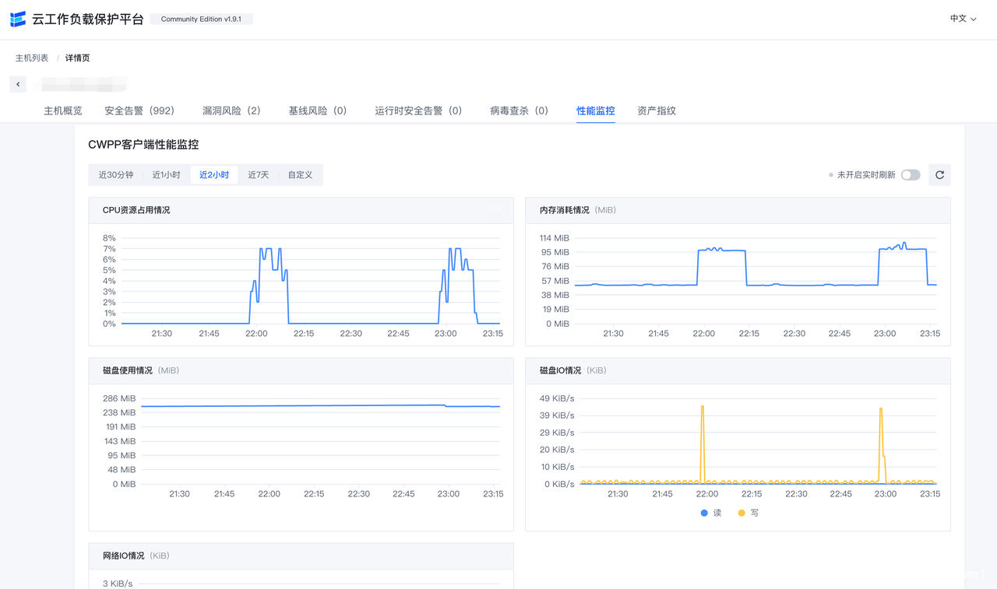Open the 中文 language dropdown
The image size is (997, 589).
click(x=963, y=19)
